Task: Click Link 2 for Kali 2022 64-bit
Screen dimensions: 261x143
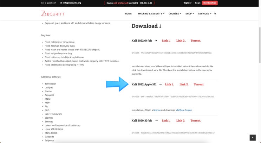Action: 181,41
